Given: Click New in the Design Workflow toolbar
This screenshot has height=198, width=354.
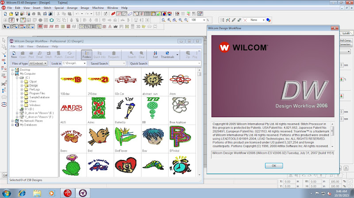Looking at the screenshot, I should (14, 54).
